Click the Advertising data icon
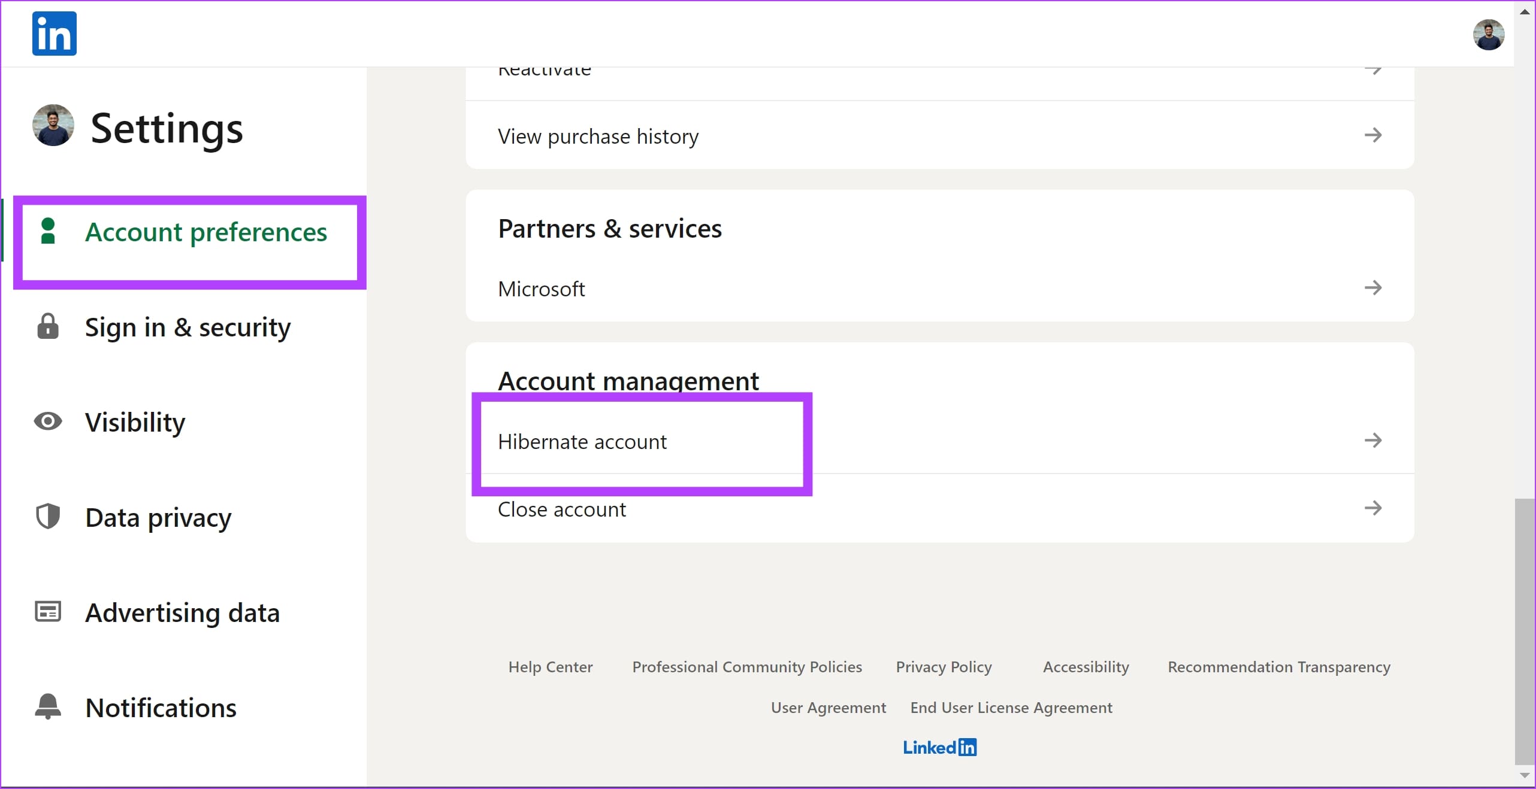 47,611
